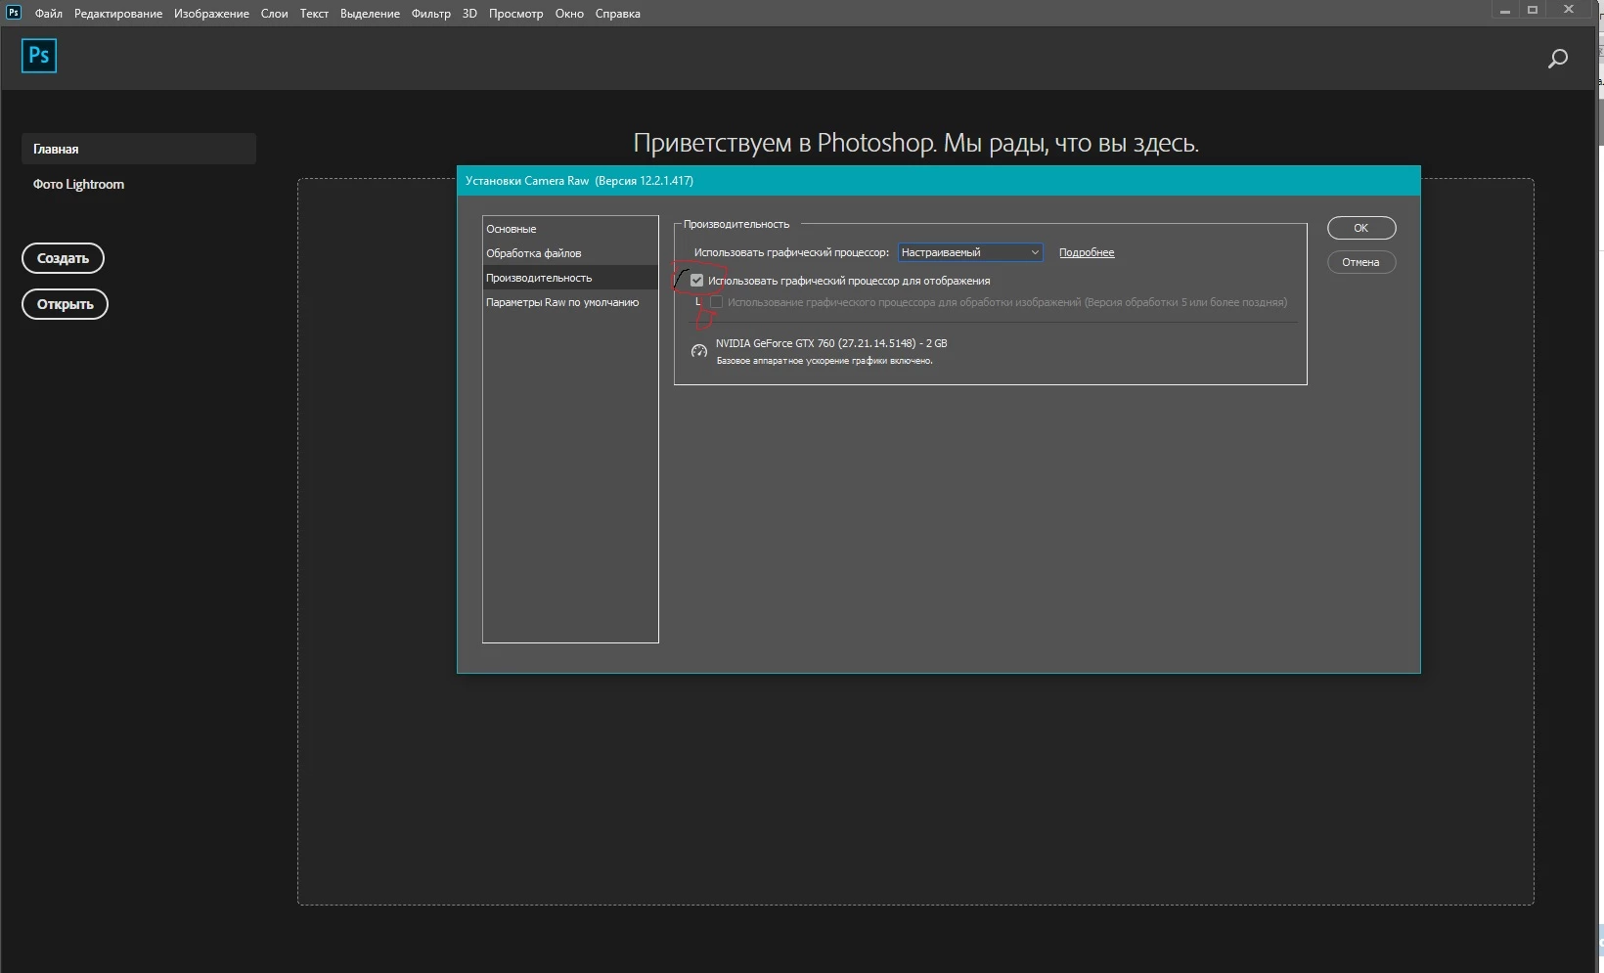This screenshot has height=973, width=1604.
Task: Maximize the Photoshop window
Action: [1533, 10]
